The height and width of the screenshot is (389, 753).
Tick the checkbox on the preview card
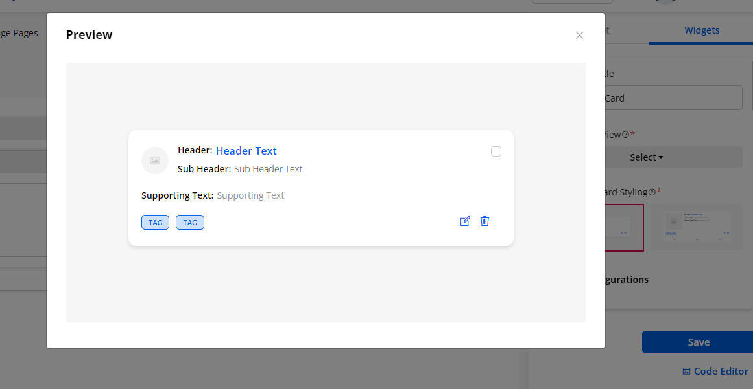point(496,151)
